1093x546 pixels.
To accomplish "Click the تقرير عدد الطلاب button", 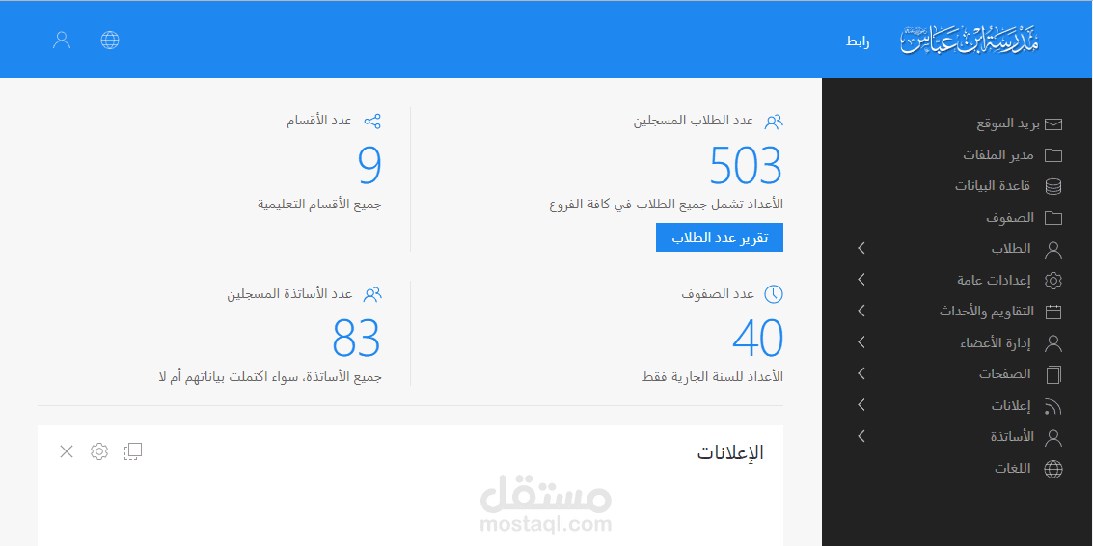I will click(x=720, y=237).
